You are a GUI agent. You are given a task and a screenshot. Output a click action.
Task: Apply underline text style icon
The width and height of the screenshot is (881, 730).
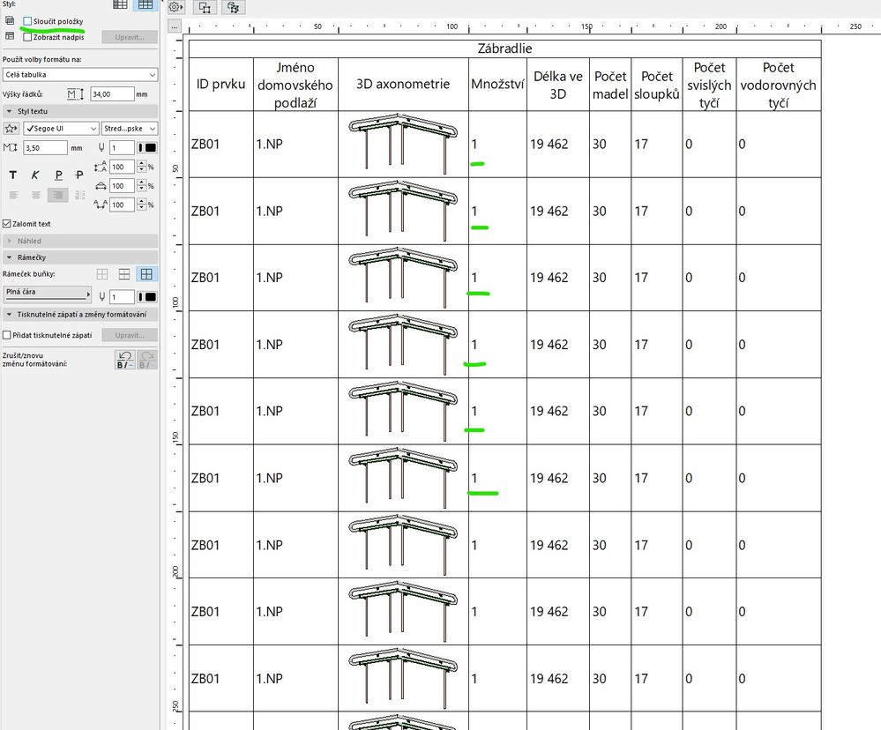tap(58, 175)
